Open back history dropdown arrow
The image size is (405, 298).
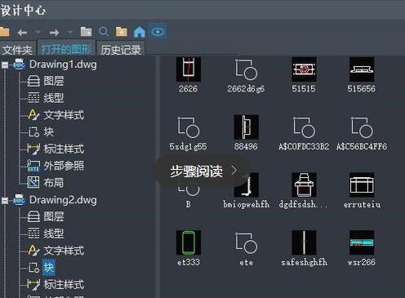coord(38,32)
